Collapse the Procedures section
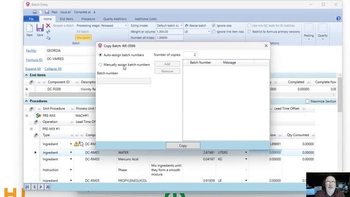This screenshot has height=197, width=350. tap(26, 101)
